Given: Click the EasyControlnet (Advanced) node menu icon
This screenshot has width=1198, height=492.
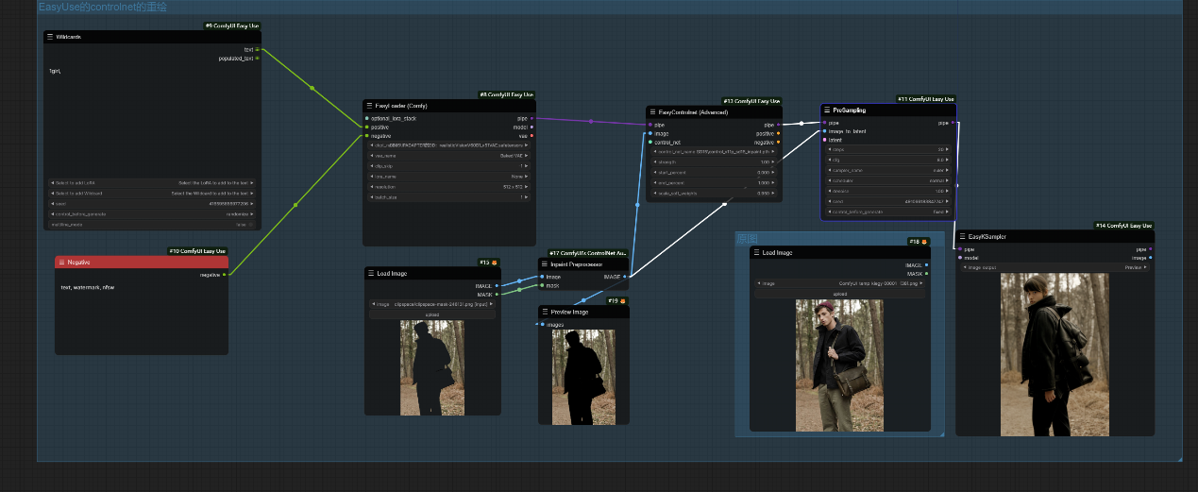Looking at the screenshot, I should (x=652, y=112).
